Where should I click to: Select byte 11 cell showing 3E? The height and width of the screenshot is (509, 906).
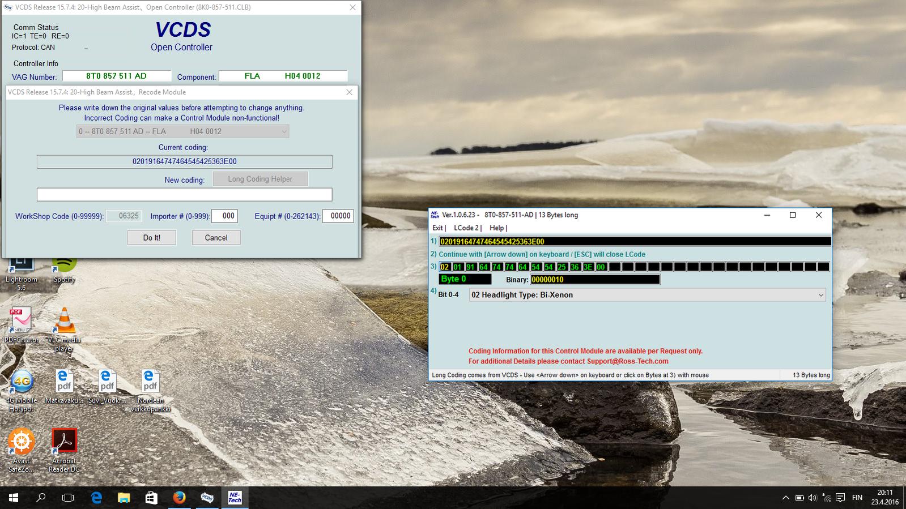click(x=588, y=267)
